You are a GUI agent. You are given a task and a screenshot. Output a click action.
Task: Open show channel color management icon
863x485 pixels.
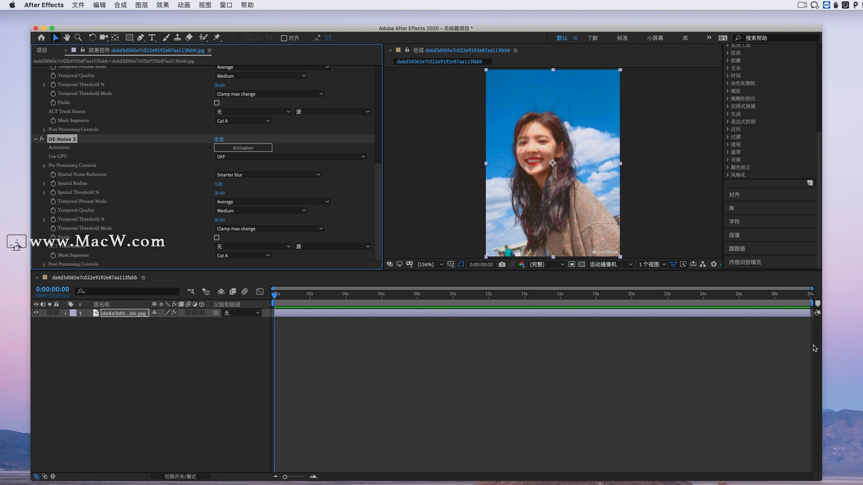coord(522,265)
